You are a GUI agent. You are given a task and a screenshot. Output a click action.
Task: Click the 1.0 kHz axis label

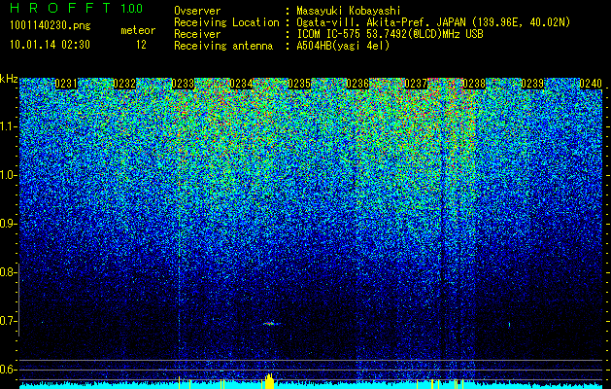[x=9, y=175]
